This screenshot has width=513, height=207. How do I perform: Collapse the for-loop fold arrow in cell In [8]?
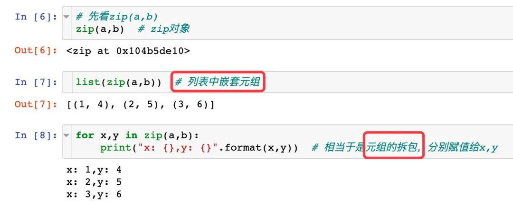coord(66,135)
